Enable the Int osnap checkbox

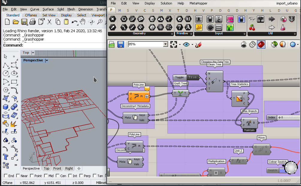tap(70, 176)
